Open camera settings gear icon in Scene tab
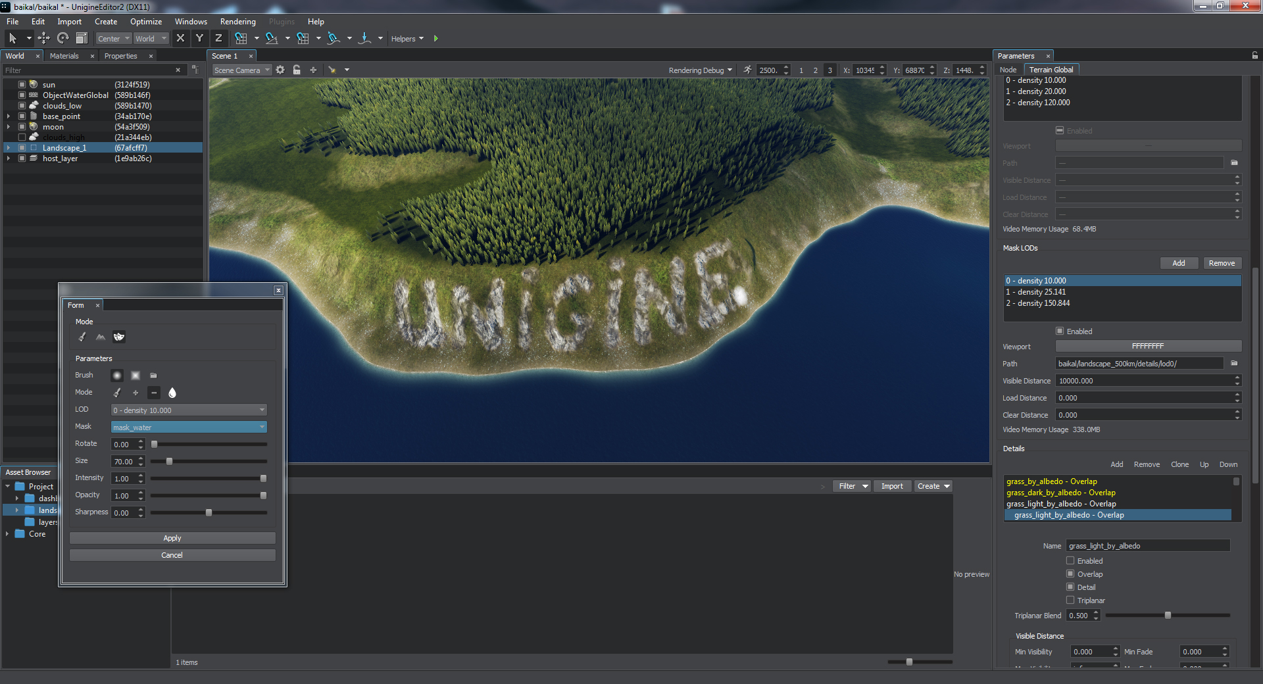 click(280, 70)
